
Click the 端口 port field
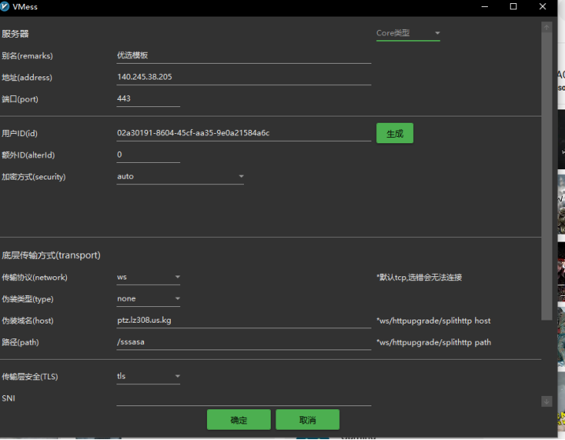[148, 99]
